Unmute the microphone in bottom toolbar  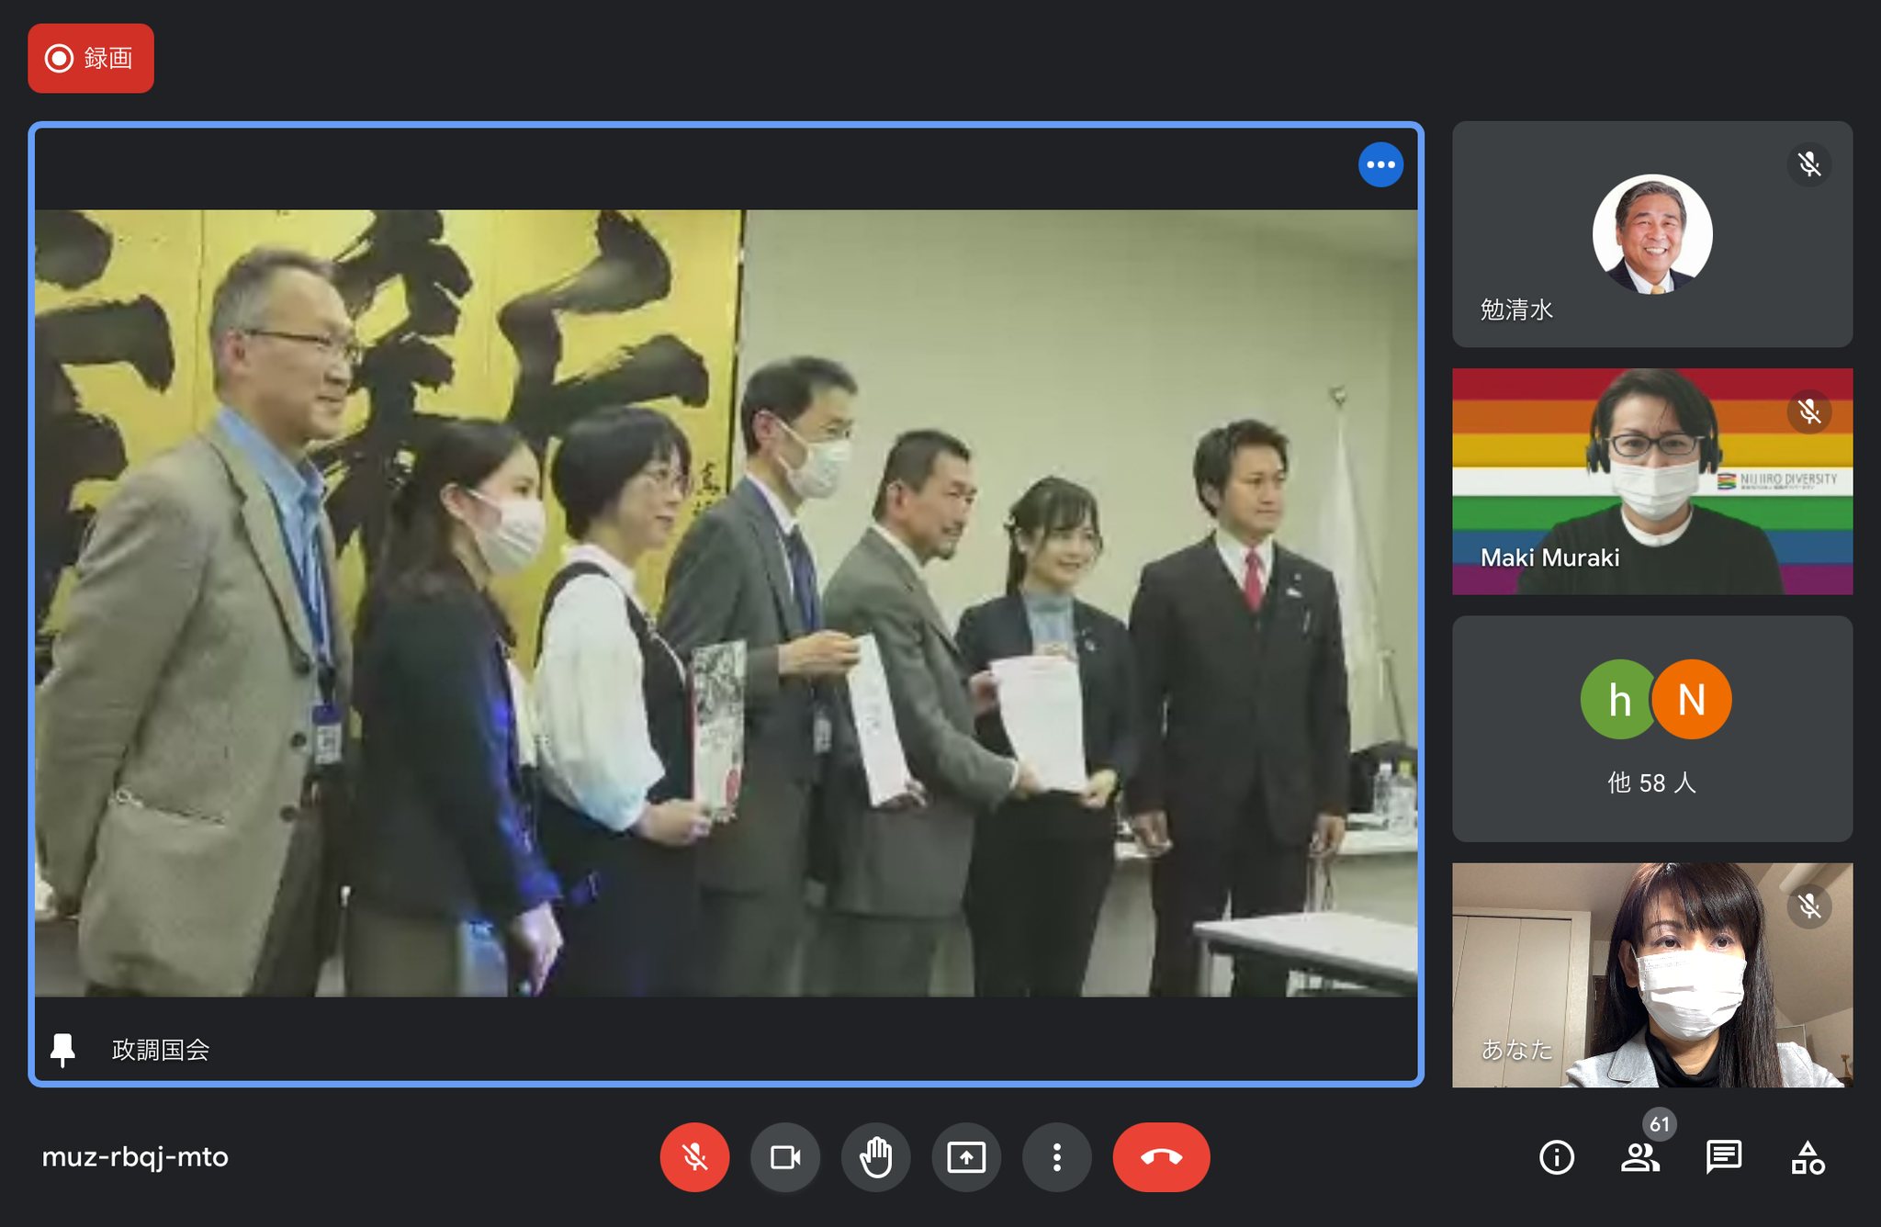pos(694,1157)
